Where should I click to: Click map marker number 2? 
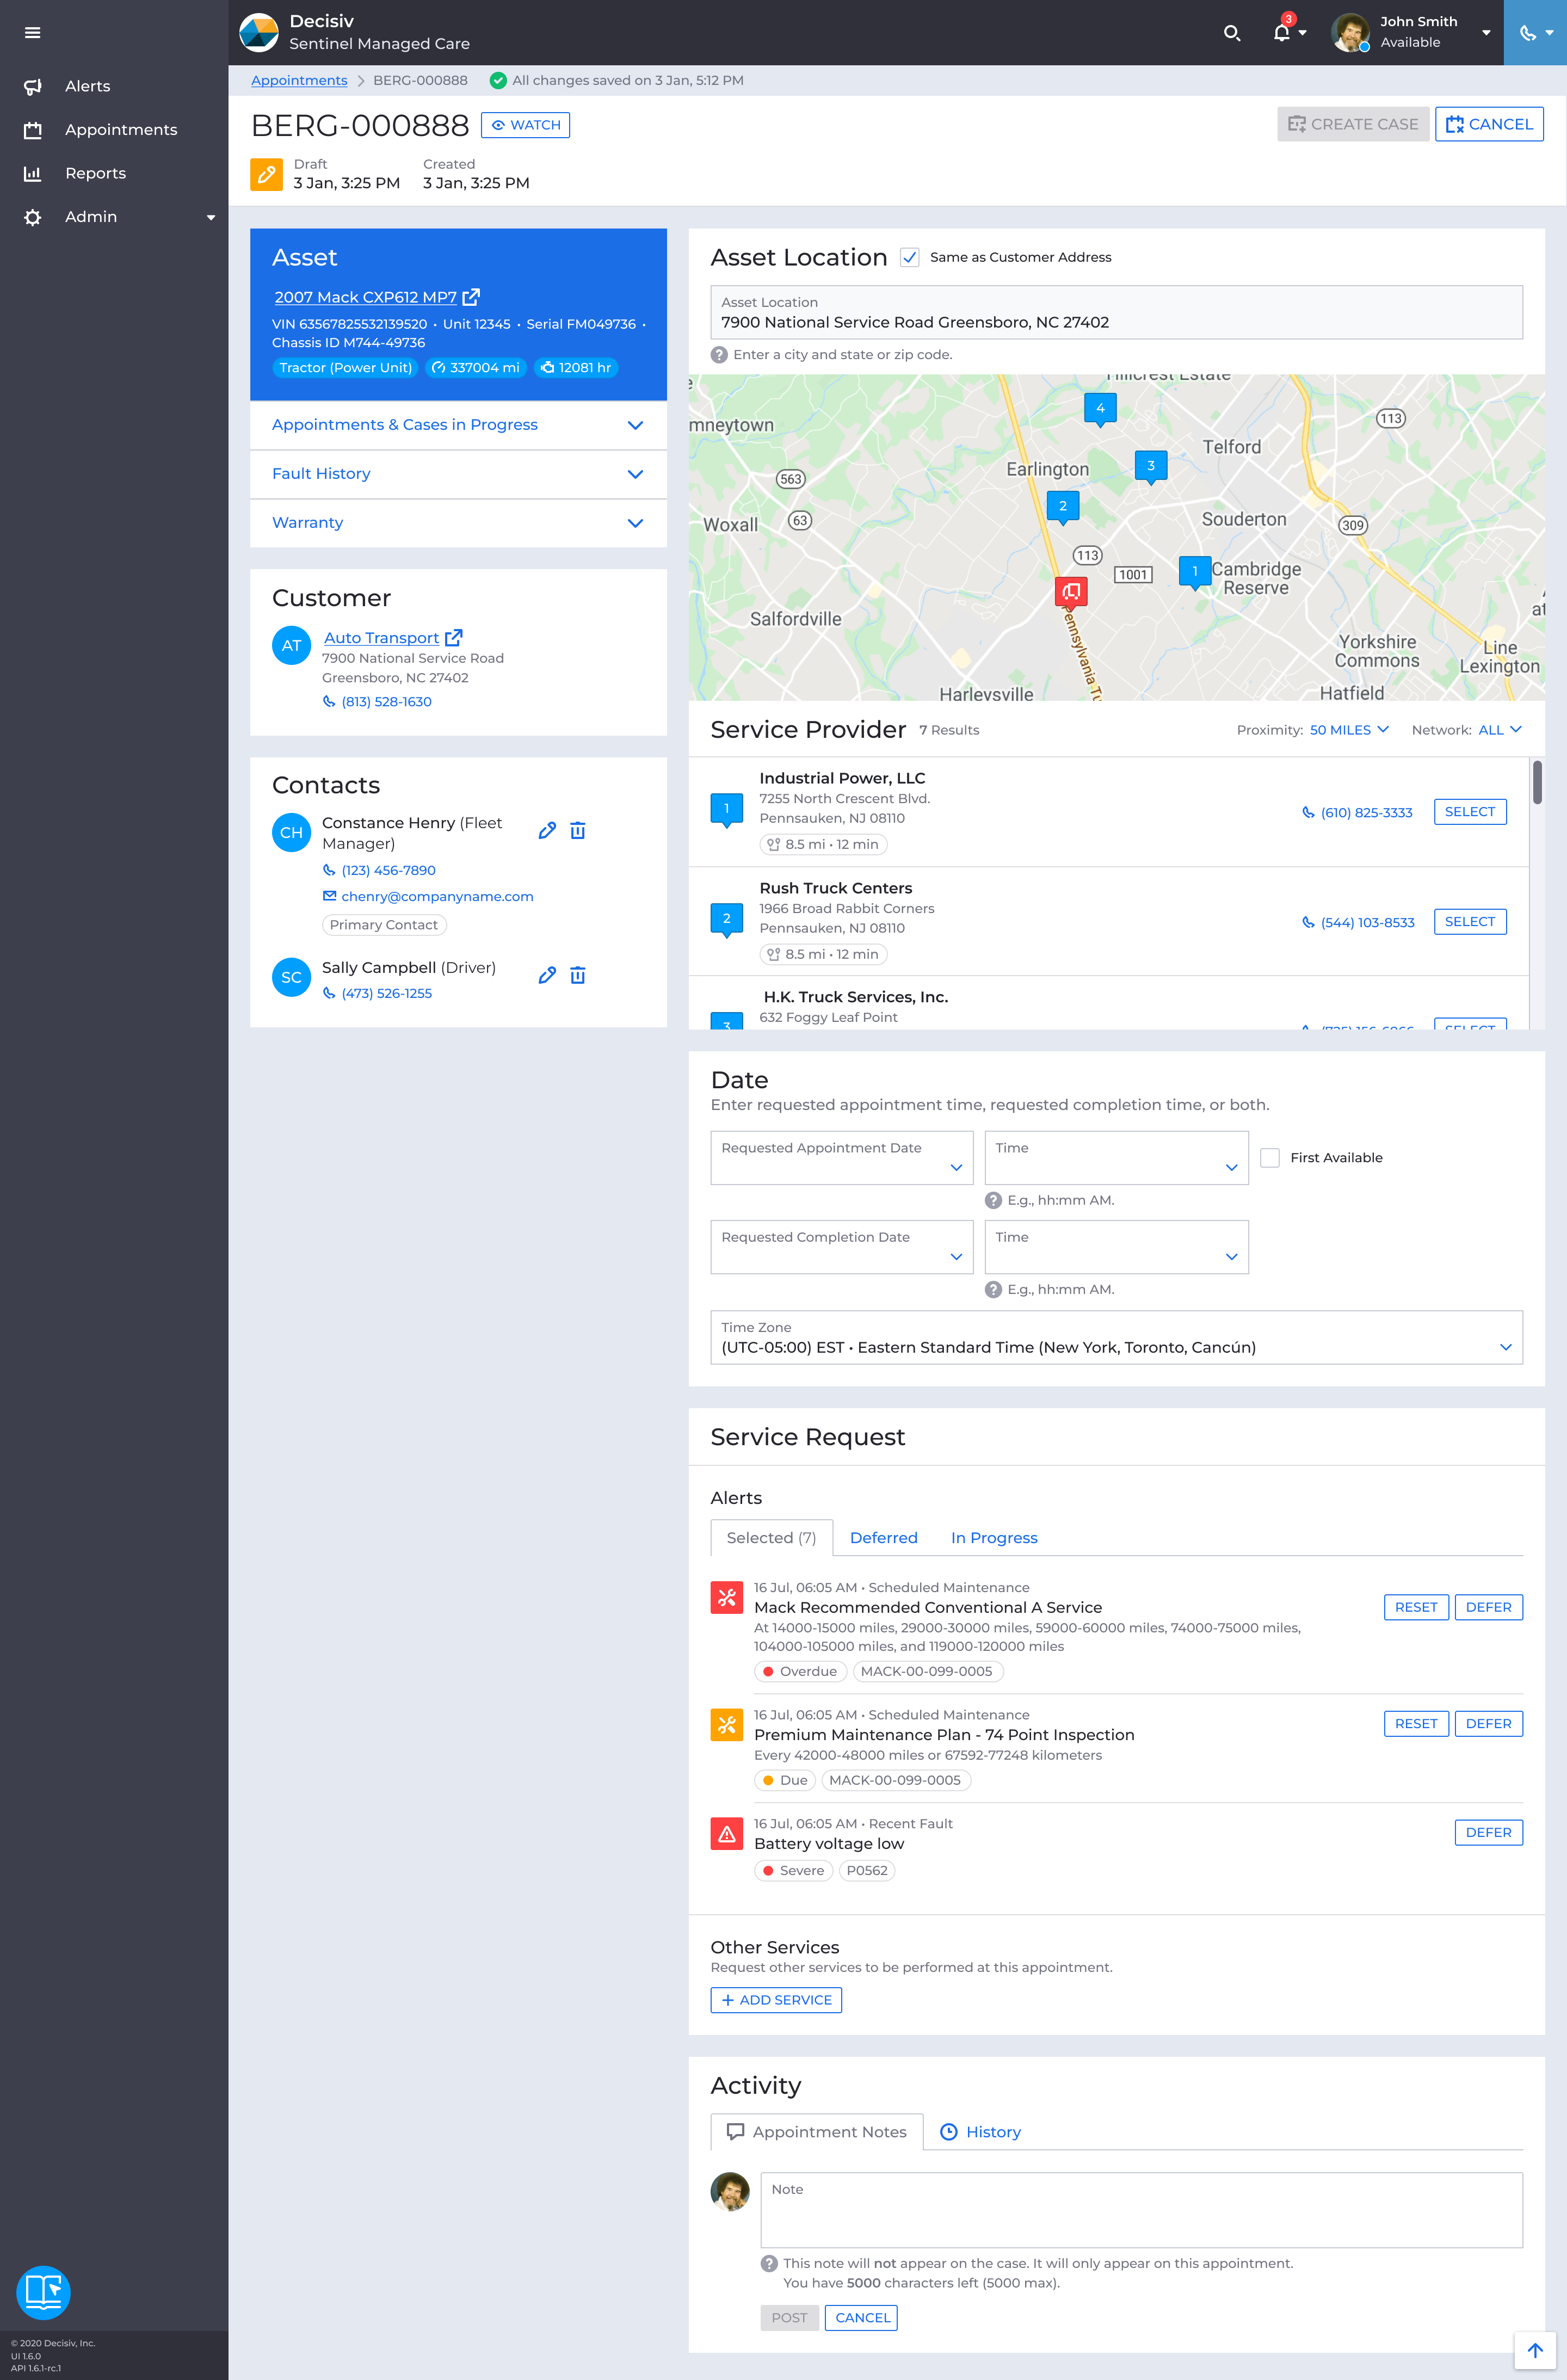pos(1063,507)
